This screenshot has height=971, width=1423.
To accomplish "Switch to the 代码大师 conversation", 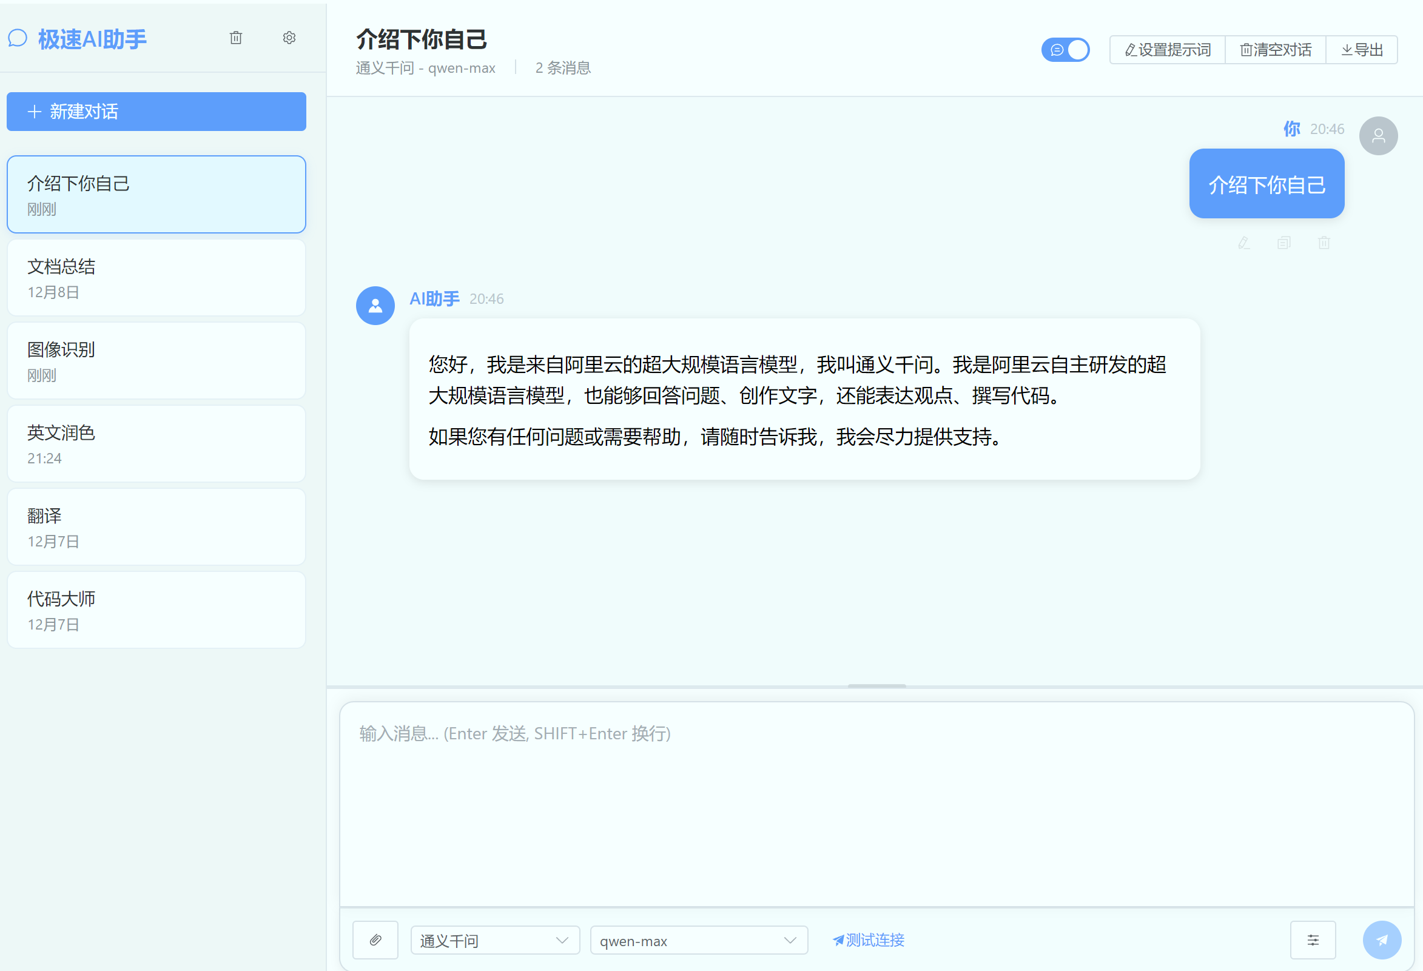I will tap(156, 610).
